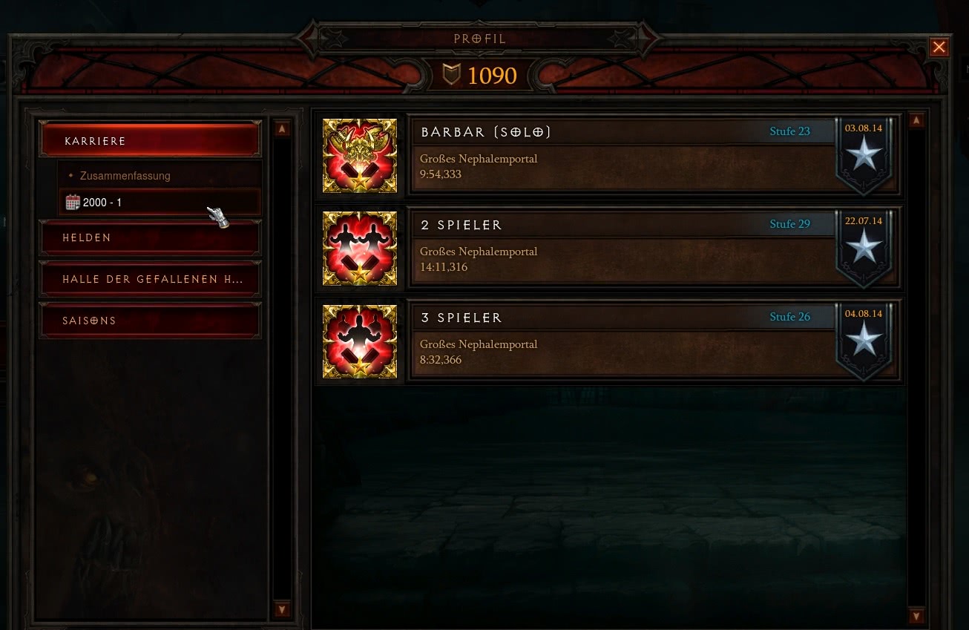Viewport: 969px width, 630px height.
Task: Click the achievement list scroll down arrow
Action: (916, 616)
